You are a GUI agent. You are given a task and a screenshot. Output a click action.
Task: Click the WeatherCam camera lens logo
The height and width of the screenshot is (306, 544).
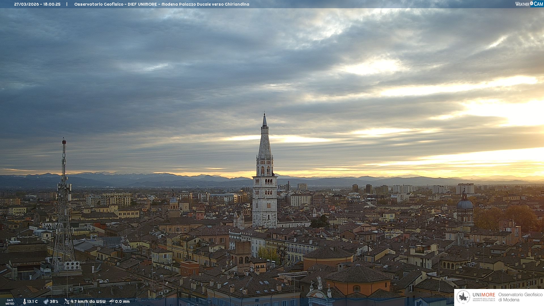tap(532, 3)
